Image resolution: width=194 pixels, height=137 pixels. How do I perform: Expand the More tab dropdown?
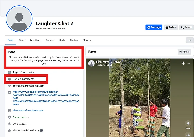point(86,40)
